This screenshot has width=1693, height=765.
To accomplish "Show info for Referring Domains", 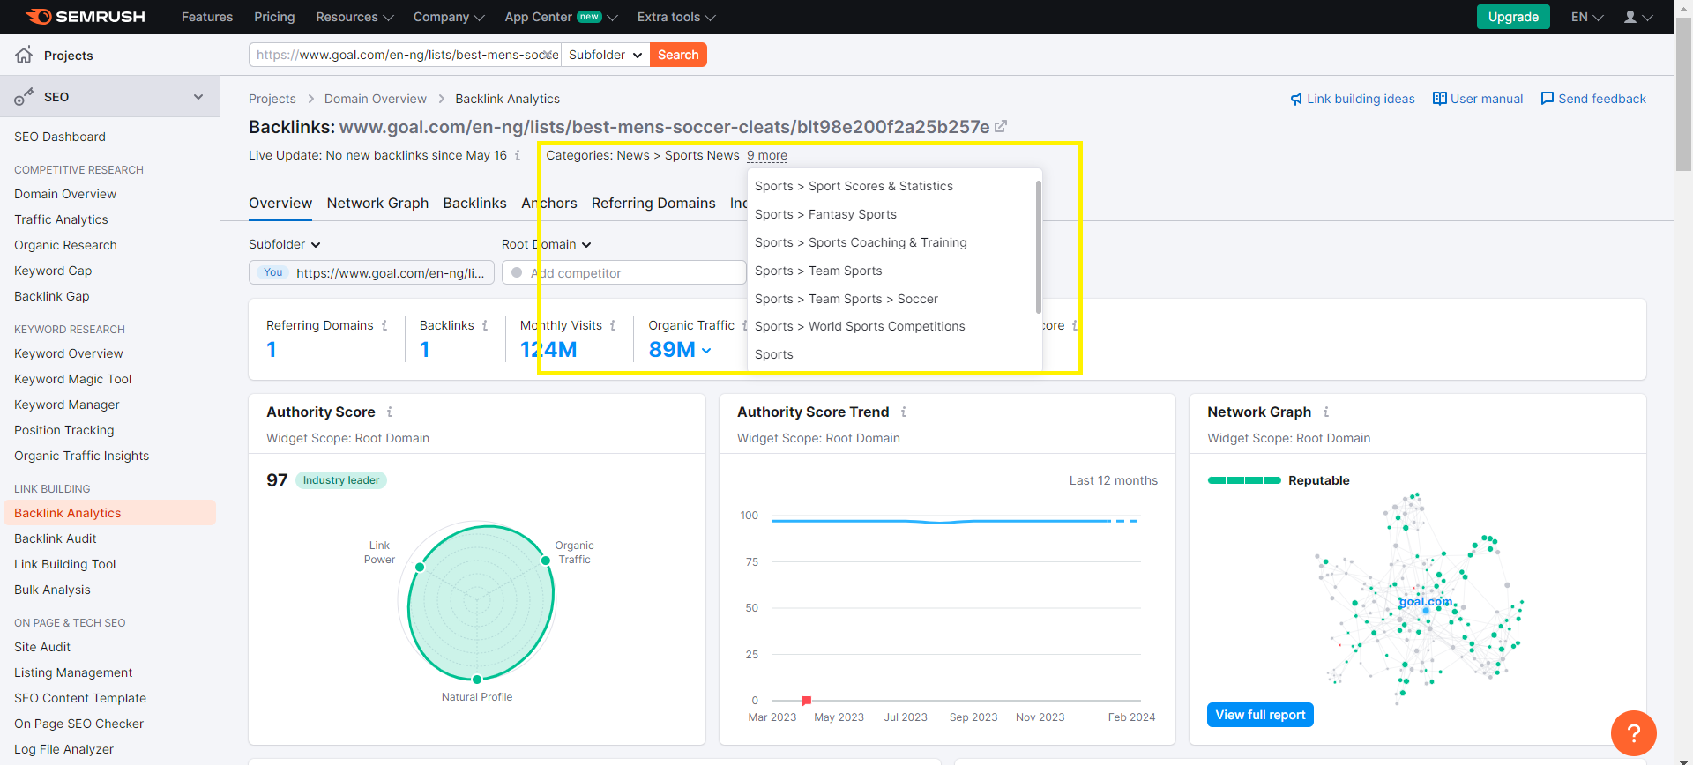I will [384, 325].
